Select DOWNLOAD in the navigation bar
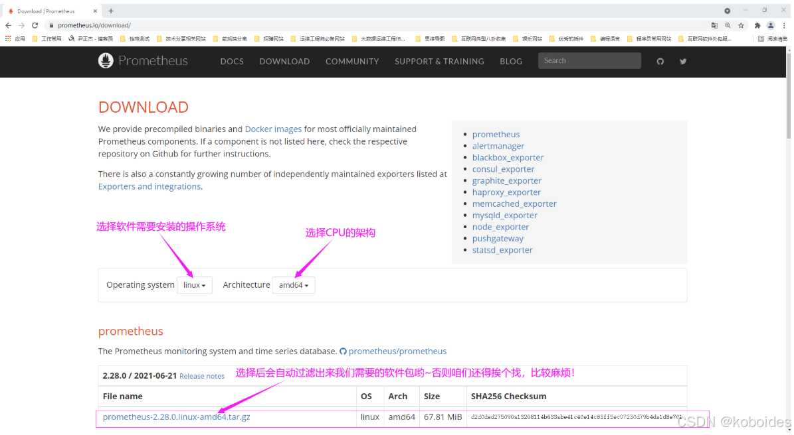The width and height of the screenshot is (794, 435). coord(284,61)
